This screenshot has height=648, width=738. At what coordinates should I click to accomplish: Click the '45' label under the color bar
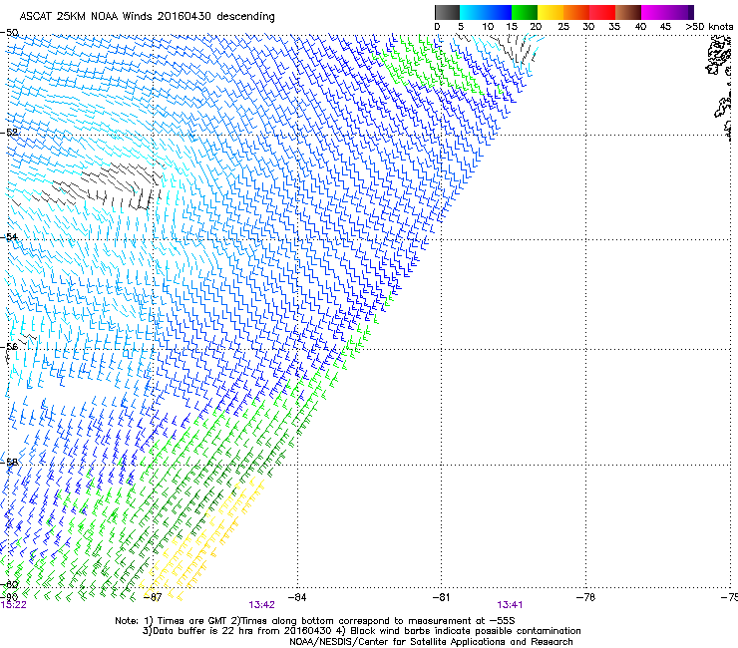coord(665,27)
